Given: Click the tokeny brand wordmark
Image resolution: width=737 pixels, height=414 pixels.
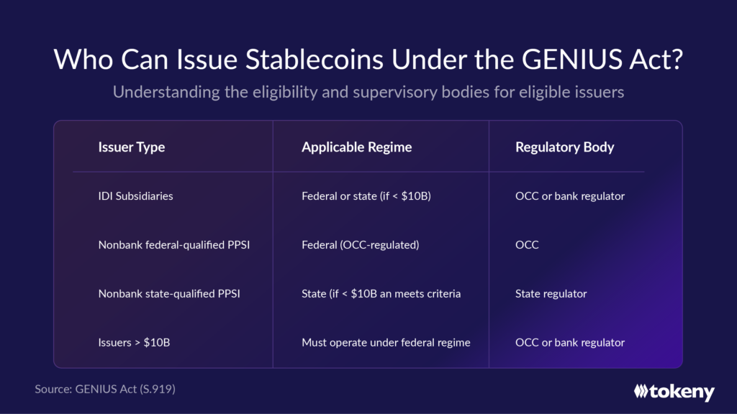Looking at the screenshot, I should 682,392.
